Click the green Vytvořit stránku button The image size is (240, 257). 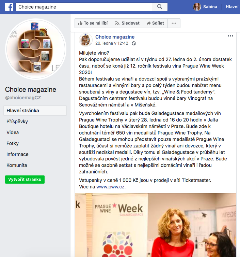pos(25,180)
